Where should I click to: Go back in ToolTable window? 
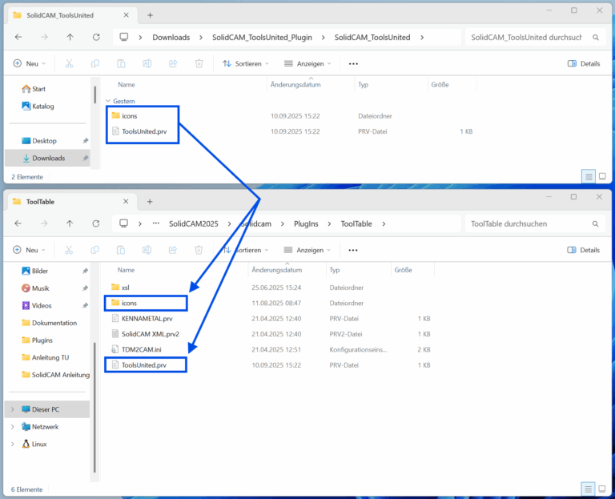[18, 223]
